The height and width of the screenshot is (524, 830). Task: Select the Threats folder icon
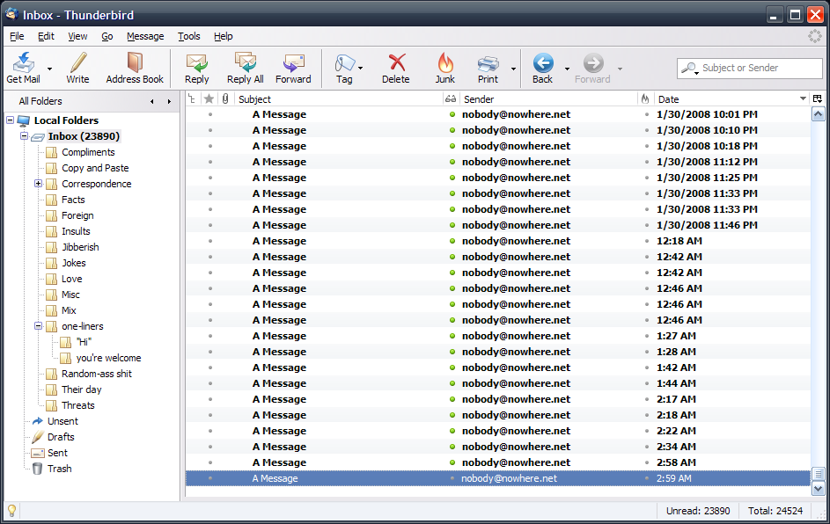point(51,405)
